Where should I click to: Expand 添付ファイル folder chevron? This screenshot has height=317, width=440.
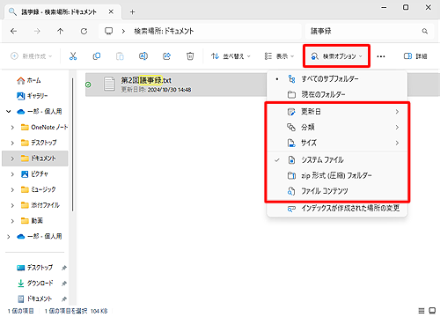12,205
